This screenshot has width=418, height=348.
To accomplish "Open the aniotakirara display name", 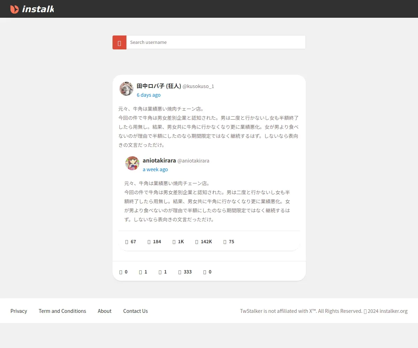I will click(159, 160).
